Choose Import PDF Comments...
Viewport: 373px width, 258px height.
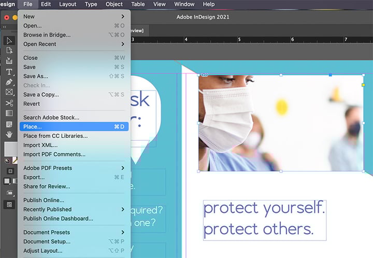74,154
